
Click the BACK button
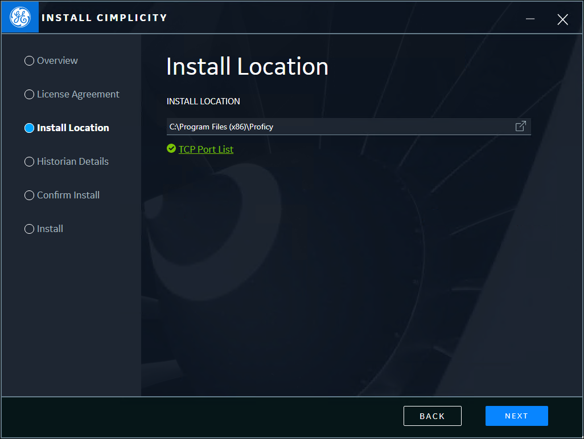pyautogui.click(x=433, y=416)
